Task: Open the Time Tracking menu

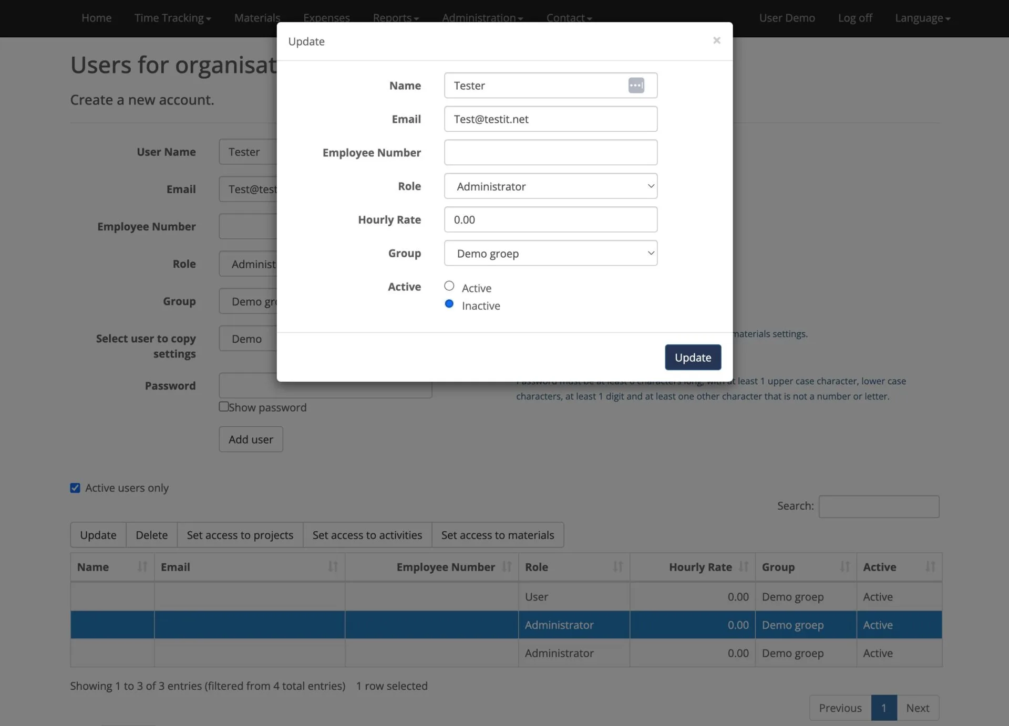Action: pyautogui.click(x=172, y=18)
